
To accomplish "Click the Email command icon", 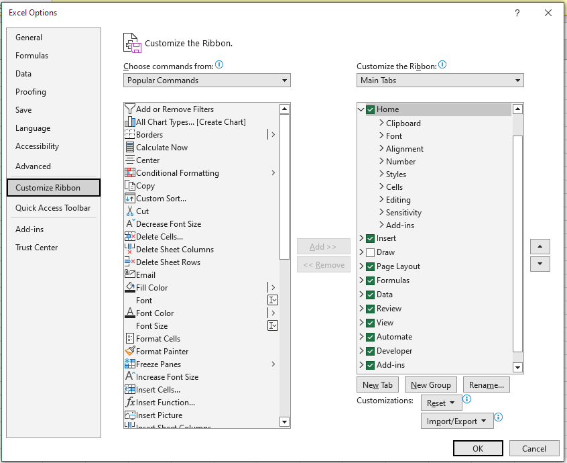I will click(130, 274).
